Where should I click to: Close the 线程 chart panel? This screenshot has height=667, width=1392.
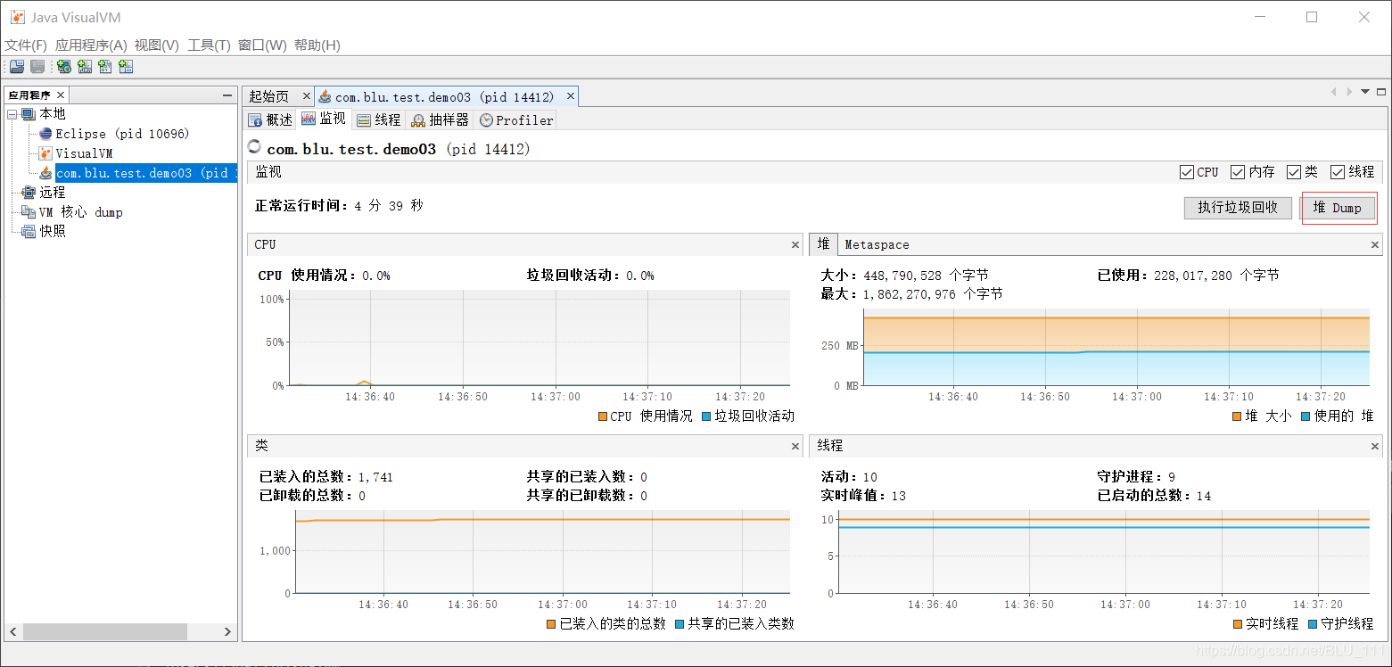pos(1375,446)
